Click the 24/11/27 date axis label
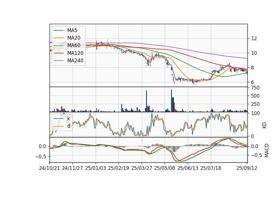 tap(72, 168)
